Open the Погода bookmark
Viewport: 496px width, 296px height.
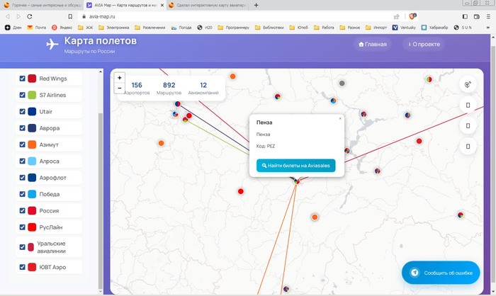181,28
